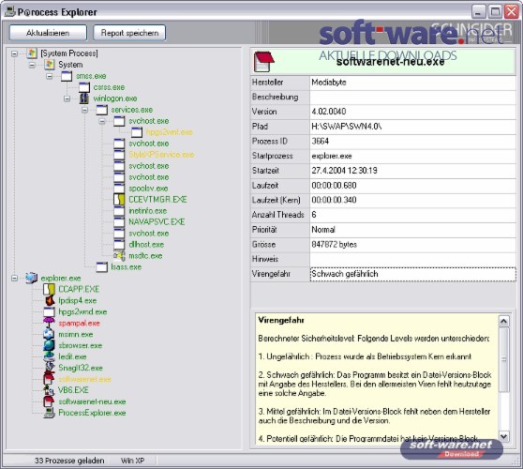Click the NAVAPSVC.EXE icon
The height and width of the screenshot is (469, 523).
tap(119, 222)
